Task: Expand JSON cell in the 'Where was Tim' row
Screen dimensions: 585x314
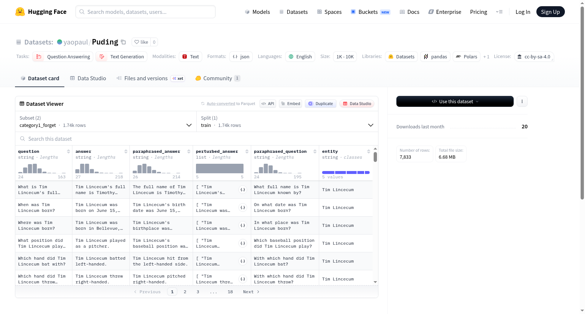Action: 243,225
